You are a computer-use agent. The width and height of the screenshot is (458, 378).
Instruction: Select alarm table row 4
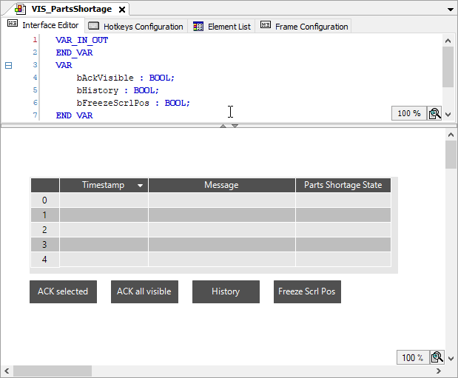(211, 260)
